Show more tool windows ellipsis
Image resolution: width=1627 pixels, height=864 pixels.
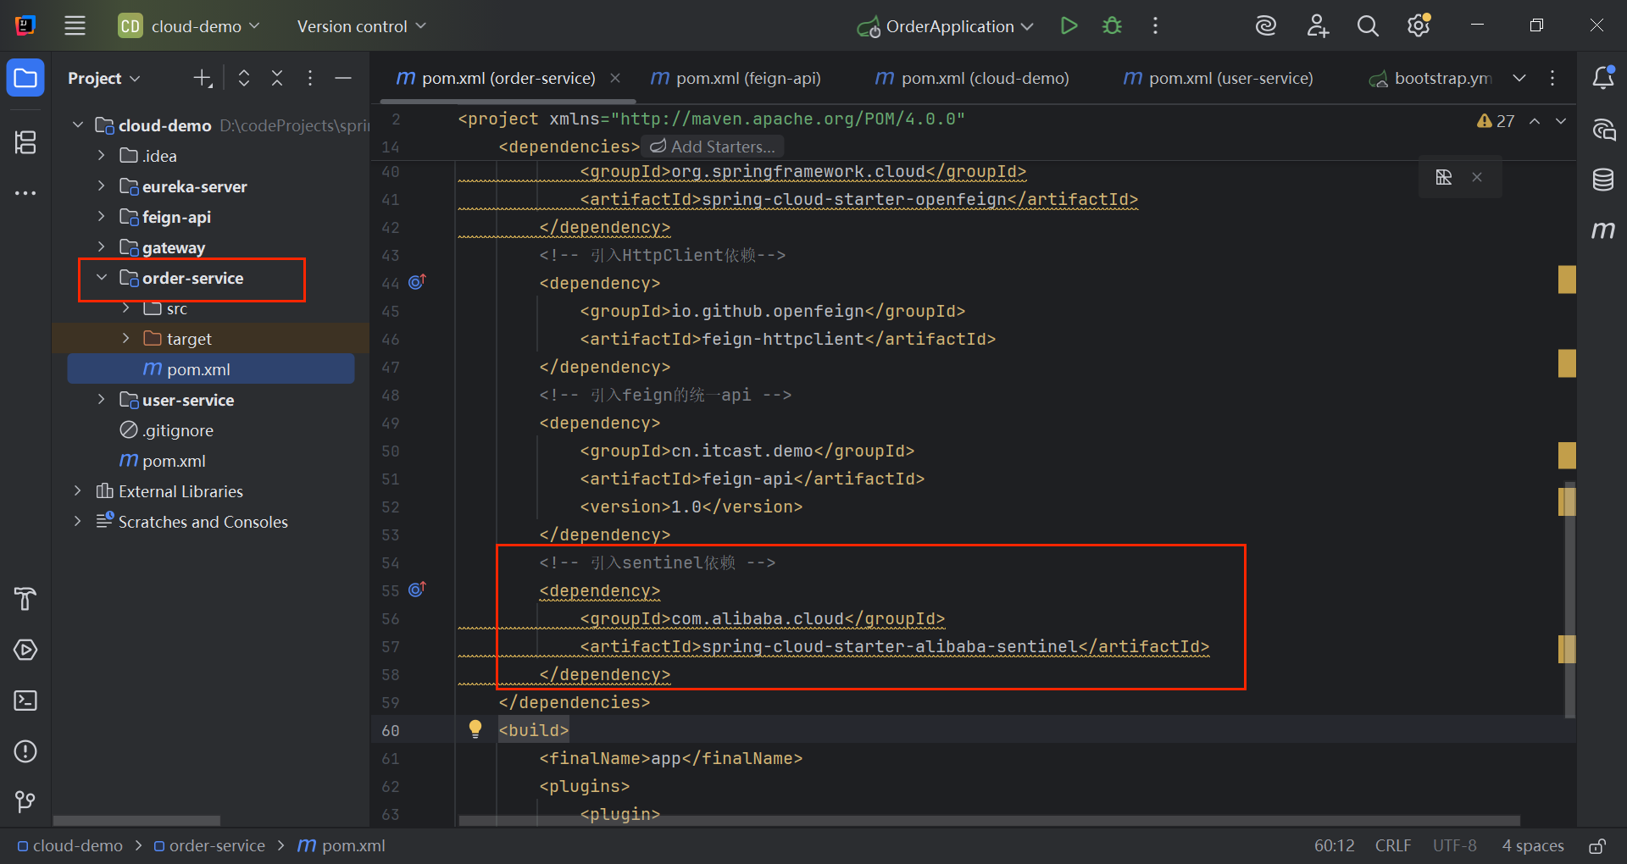pyautogui.click(x=25, y=193)
